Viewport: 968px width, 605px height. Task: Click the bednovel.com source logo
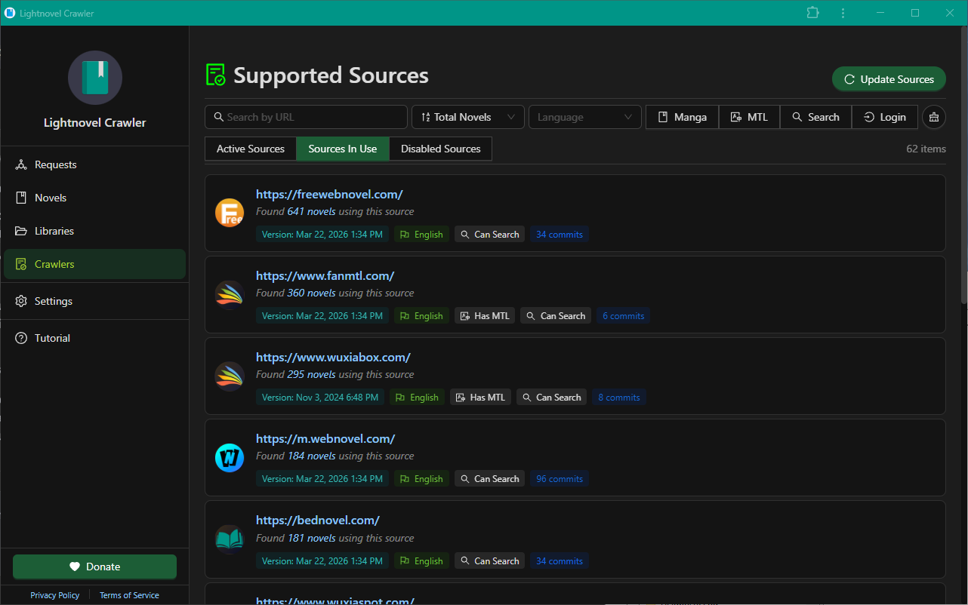click(230, 539)
